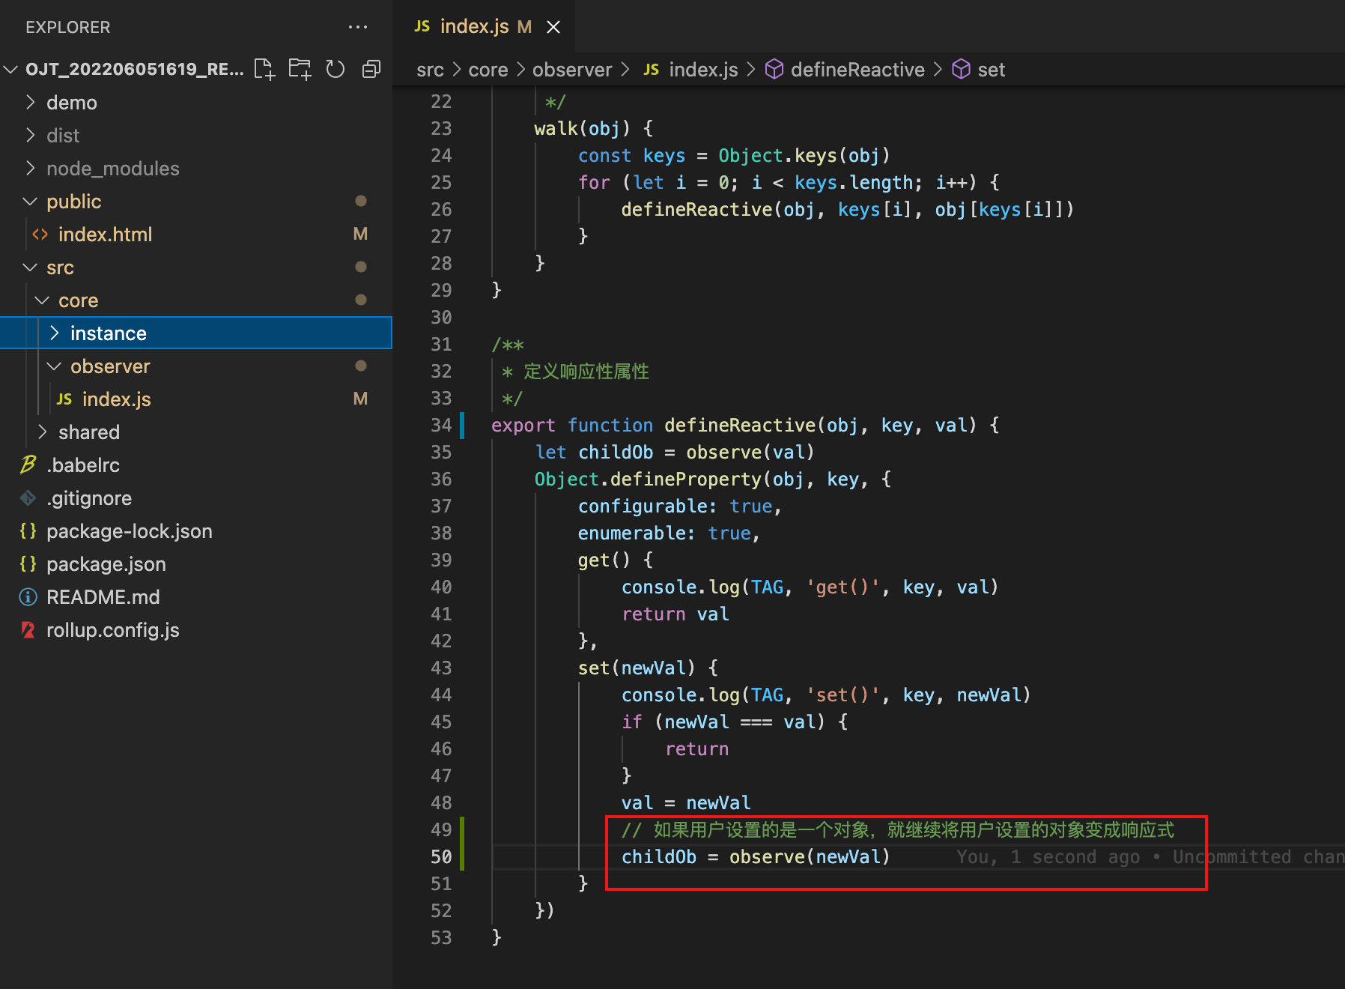Open Explorer more actions ellipsis menu
This screenshot has width=1345, height=989.
[358, 27]
